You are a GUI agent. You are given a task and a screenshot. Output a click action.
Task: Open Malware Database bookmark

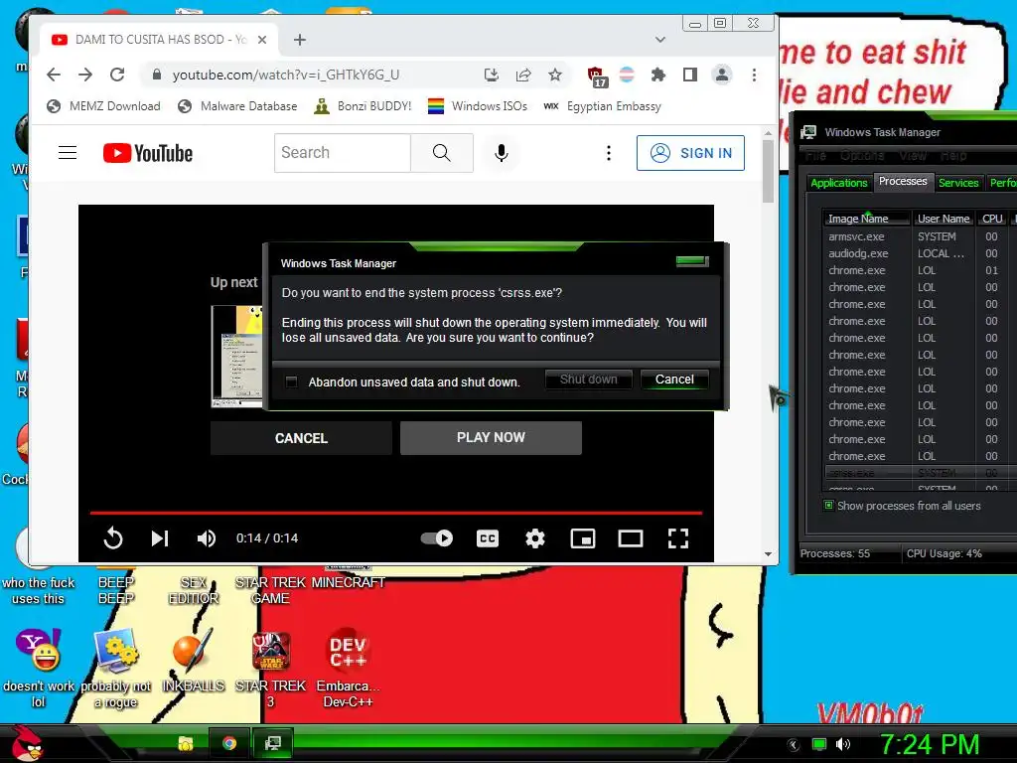click(237, 105)
